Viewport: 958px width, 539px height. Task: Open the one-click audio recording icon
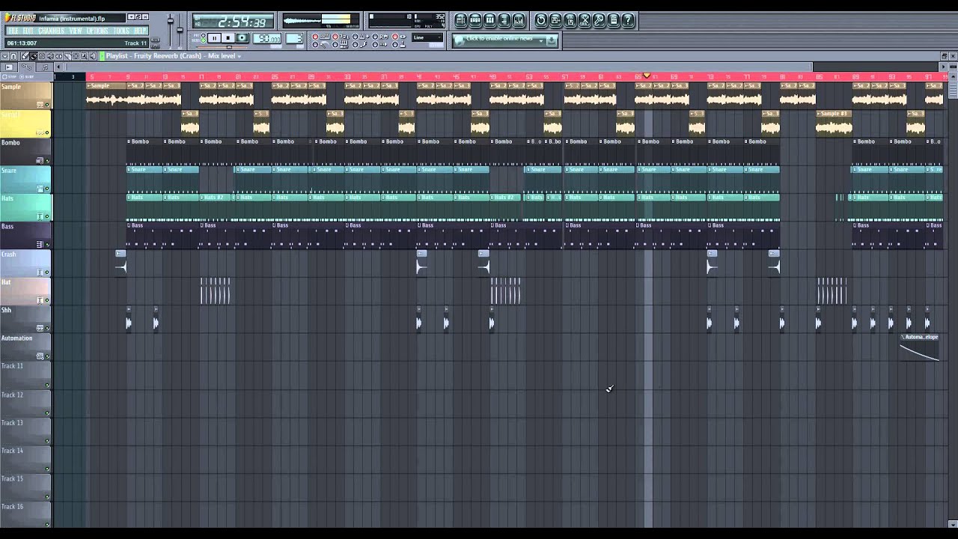pyautogui.click(x=599, y=20)
